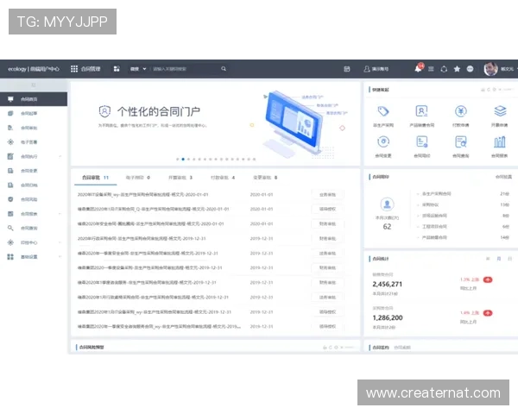
Task: Open notifications bell with red badge
Action: (x=418, y=68)
